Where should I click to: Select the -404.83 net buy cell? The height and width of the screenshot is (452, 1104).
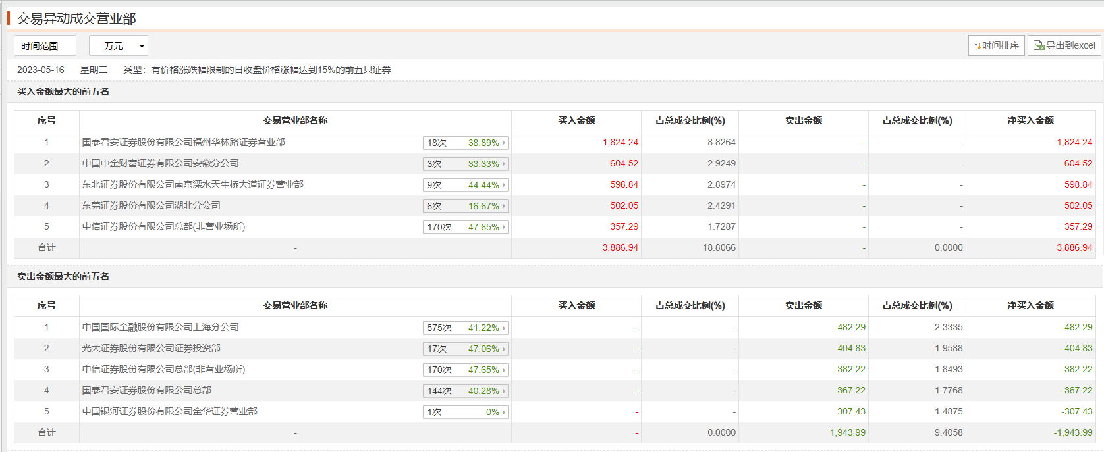(1077, 348)
